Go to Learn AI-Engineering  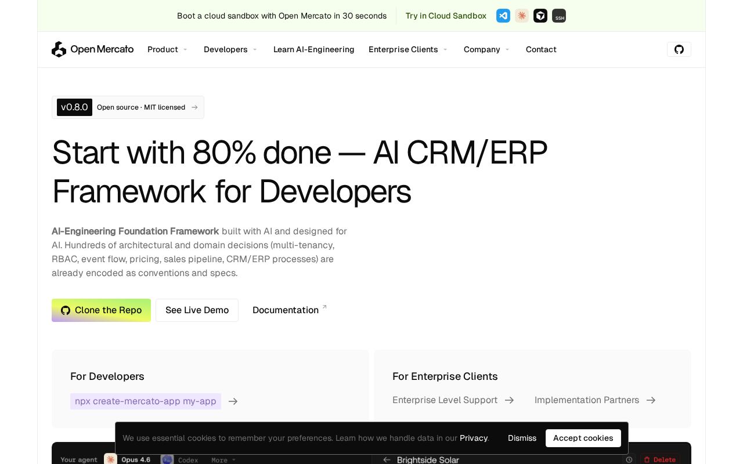(314, 49)
